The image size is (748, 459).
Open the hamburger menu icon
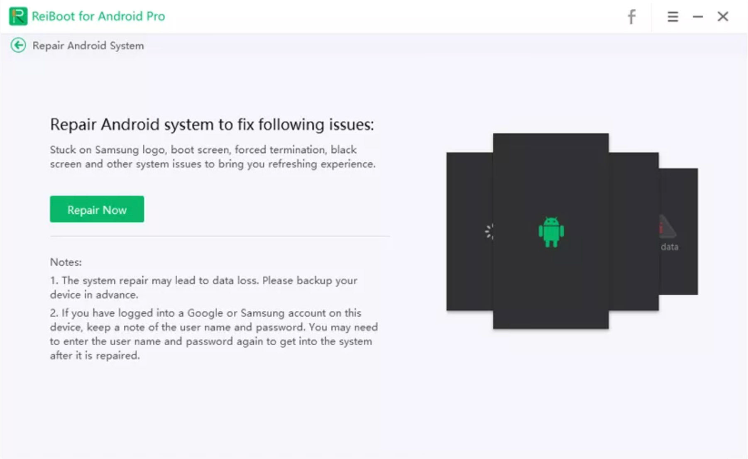click(x=673, y=17)
